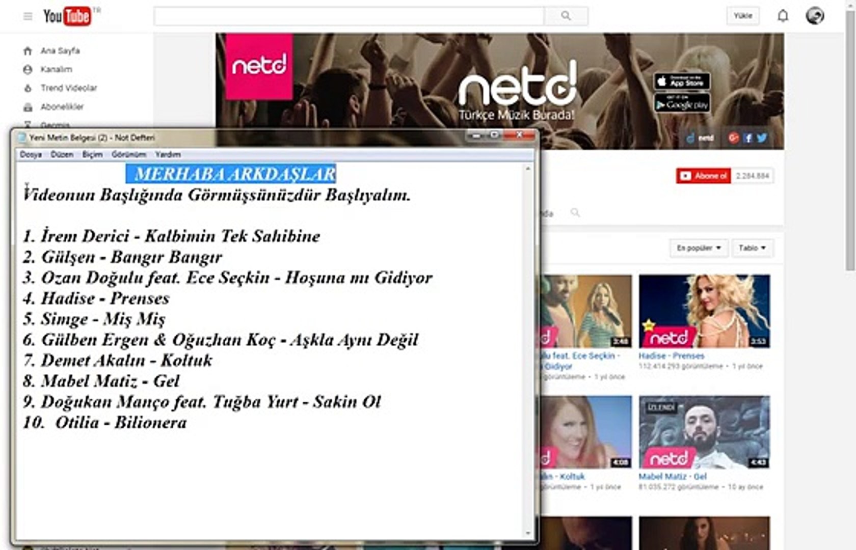856x550 pixels.
Task: Click the channel search magnifier icon
Action: tap(575, 212)
